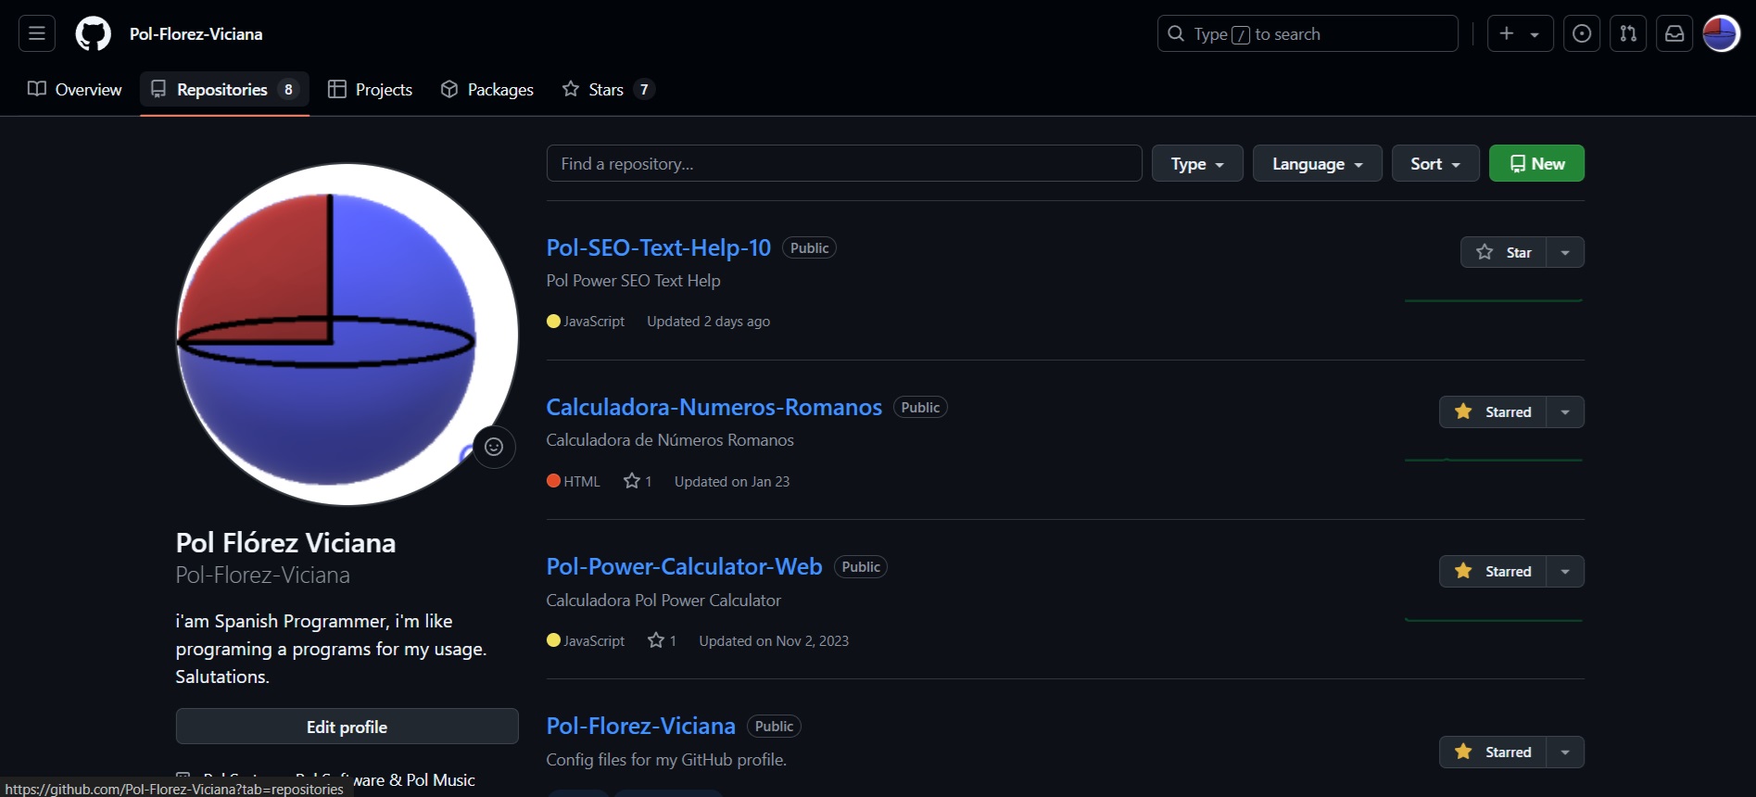Set status via smiley icon on avatar
The height and width of the screenshot is (797, 1756).
tap(494, 447)
